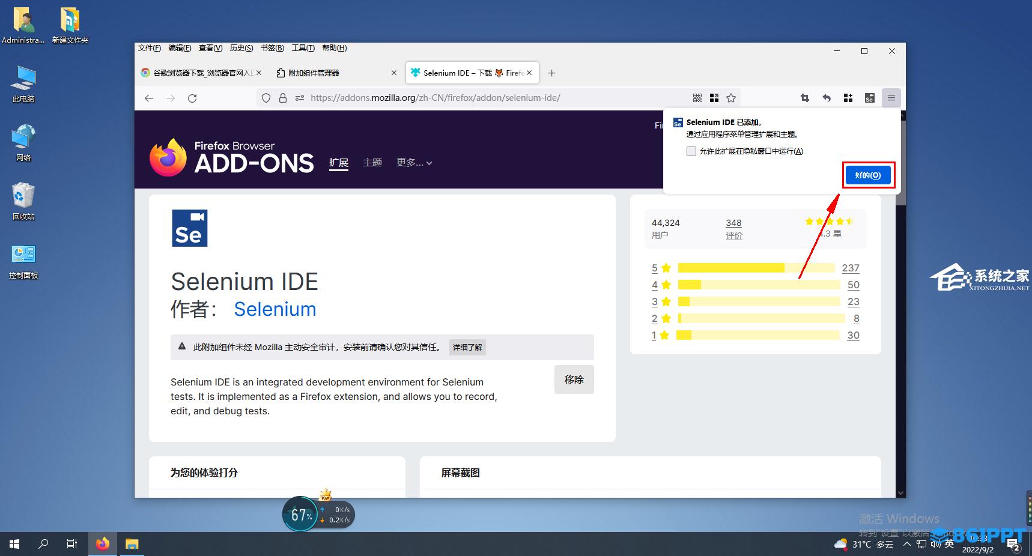Click the extensions grid plus icon
The image size is (1032, 556).
(x=848, y=98)
